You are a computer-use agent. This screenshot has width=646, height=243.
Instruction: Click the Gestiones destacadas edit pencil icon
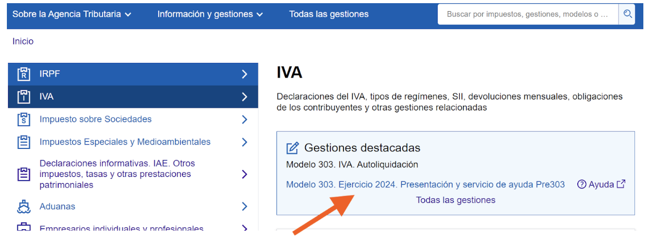pos(292,148)
